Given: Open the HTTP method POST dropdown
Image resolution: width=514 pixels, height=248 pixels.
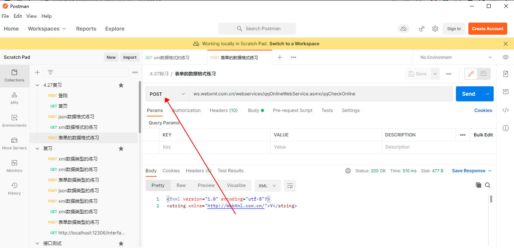Looking at the screenshot, I should click(167, 94).
